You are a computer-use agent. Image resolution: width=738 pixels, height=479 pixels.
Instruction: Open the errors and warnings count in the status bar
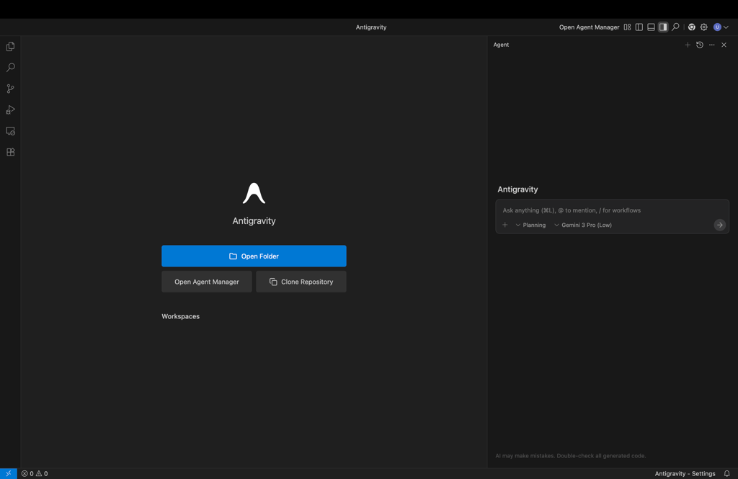pyautogui.click(x=35, y=473)
